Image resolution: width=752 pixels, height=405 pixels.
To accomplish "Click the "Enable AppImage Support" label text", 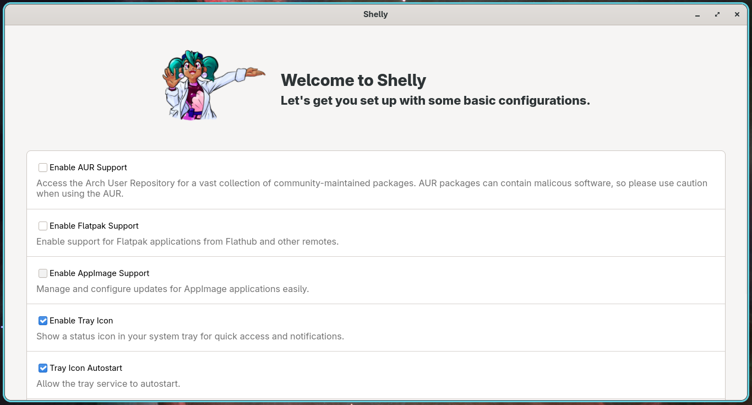I will click(100, 273).
